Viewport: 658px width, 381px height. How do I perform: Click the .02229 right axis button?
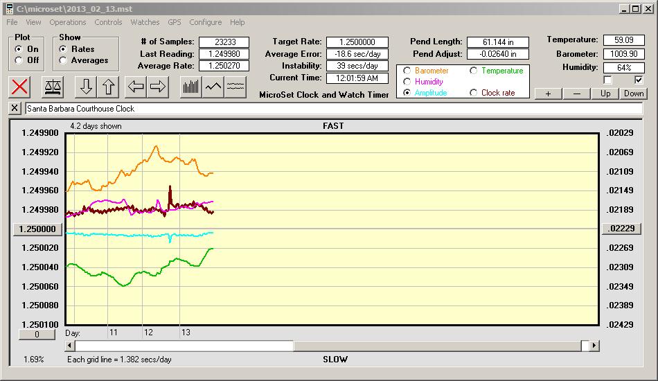(621, 229)
